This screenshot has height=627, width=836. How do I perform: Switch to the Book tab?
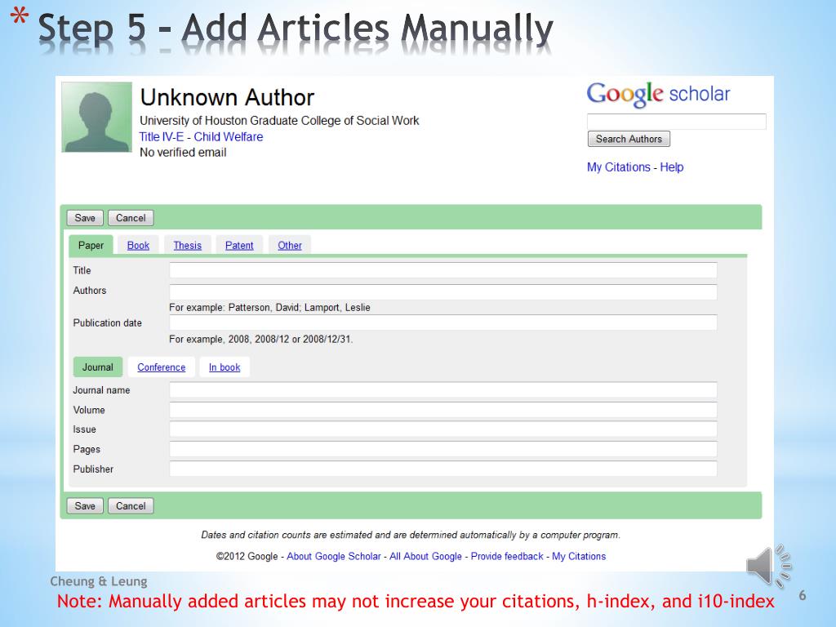[138, 245]
